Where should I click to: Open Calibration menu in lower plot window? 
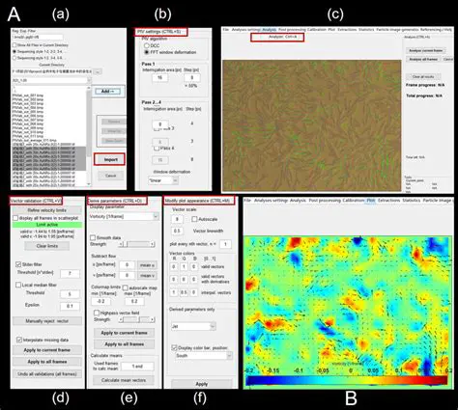tap(354, 201)
